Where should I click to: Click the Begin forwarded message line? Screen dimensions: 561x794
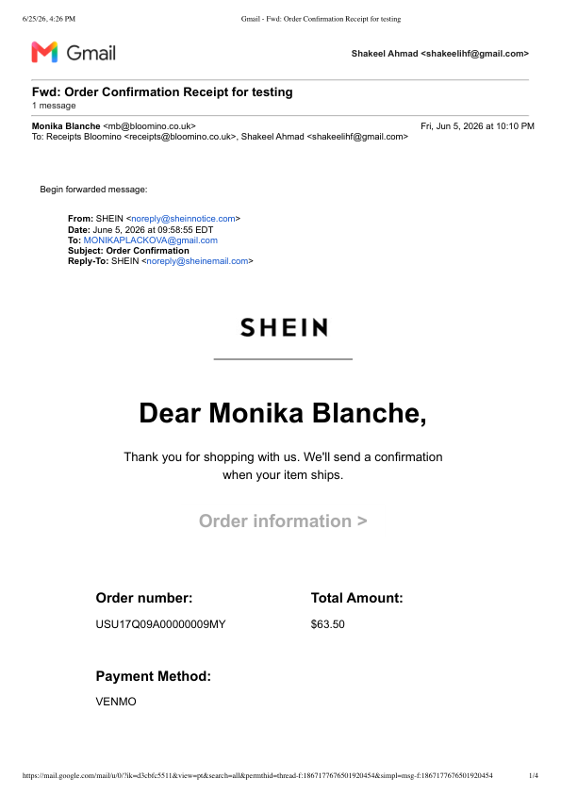(93, 190)
